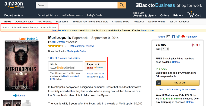Image resolution: width=206 pixels, height=106 pixels.
Task: Open the Best Sellers tab
Action: (62, 22)
